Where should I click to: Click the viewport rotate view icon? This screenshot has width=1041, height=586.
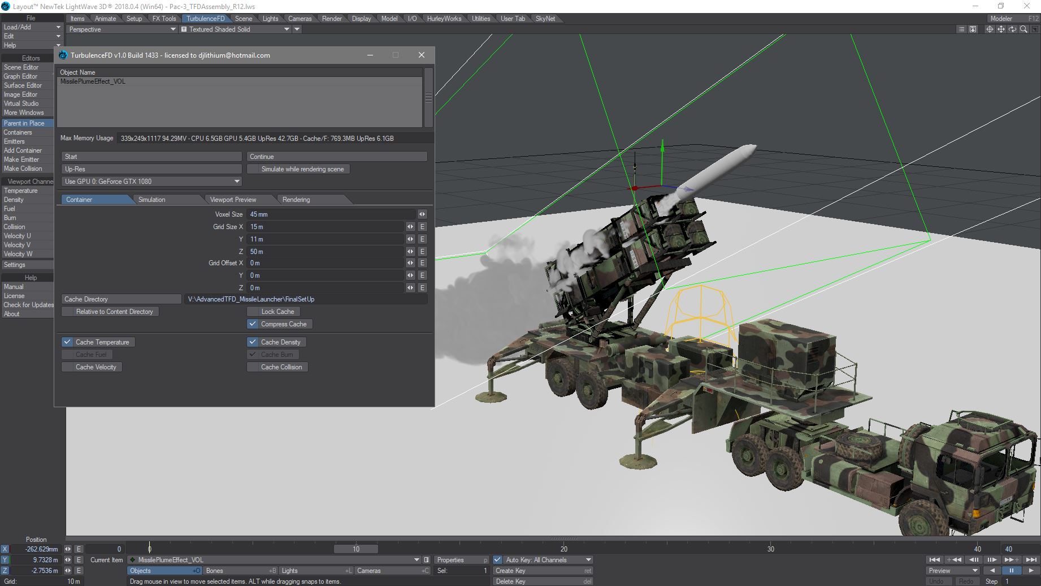(1012, 29)
